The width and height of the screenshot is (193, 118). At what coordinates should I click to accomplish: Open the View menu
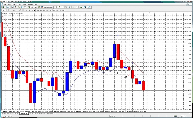(9, 4)
